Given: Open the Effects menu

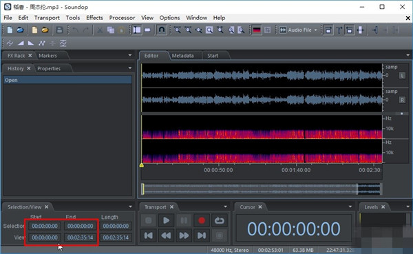Looking at the screenshot, I should pos(94,18).
